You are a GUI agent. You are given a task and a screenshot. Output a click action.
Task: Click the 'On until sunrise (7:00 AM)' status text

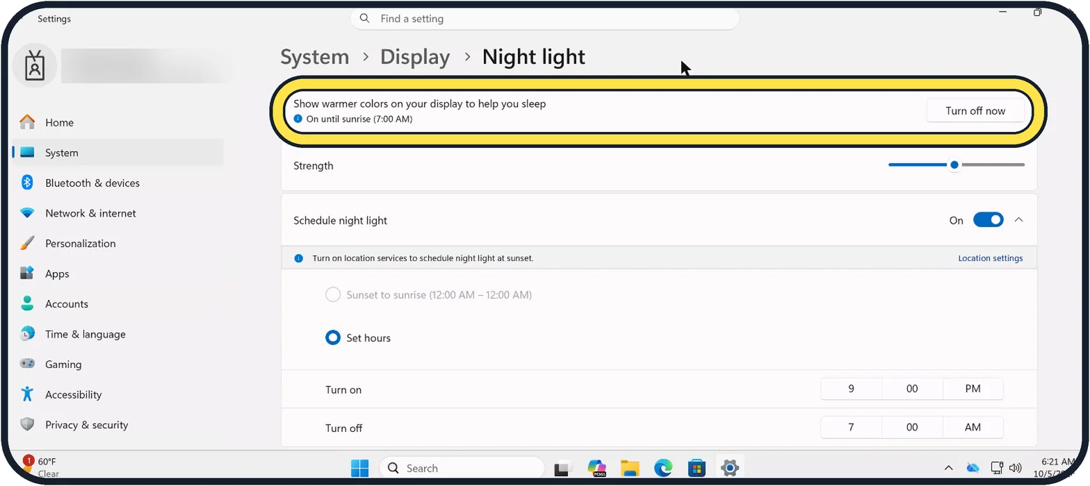(359, 119)
